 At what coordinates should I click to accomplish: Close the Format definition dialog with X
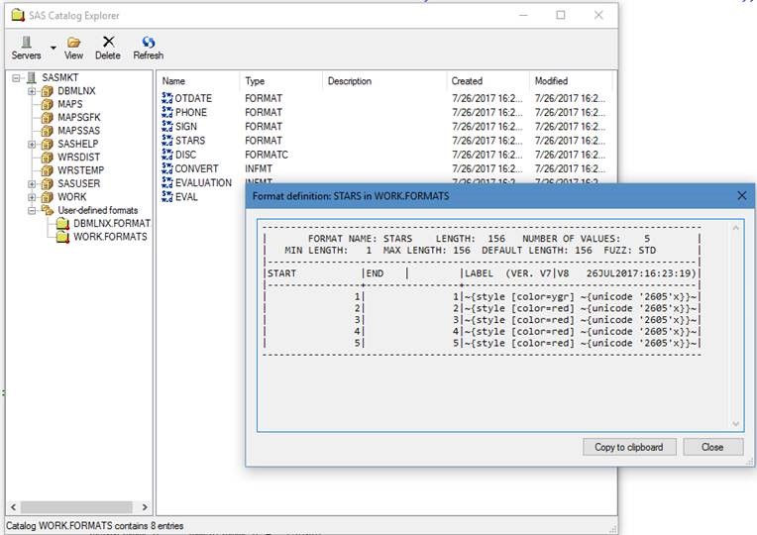[x=742, y=195]
